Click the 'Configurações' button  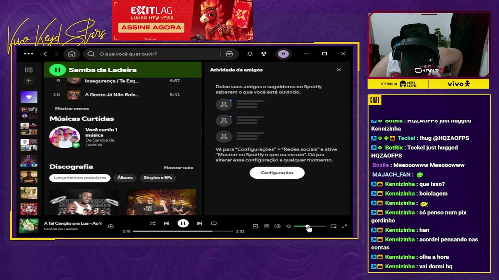[x=277, y=173]
